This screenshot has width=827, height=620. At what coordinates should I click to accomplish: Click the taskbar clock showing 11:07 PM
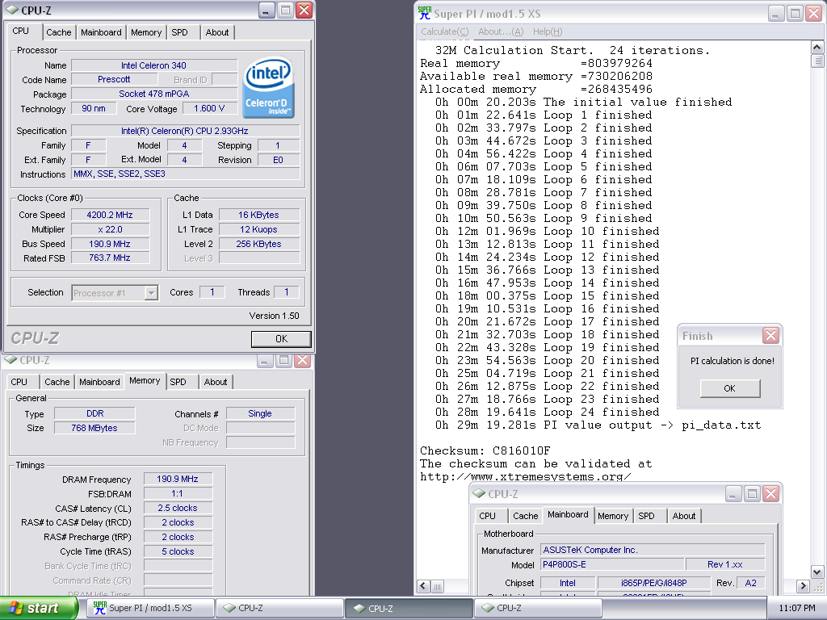click(797, 608)
